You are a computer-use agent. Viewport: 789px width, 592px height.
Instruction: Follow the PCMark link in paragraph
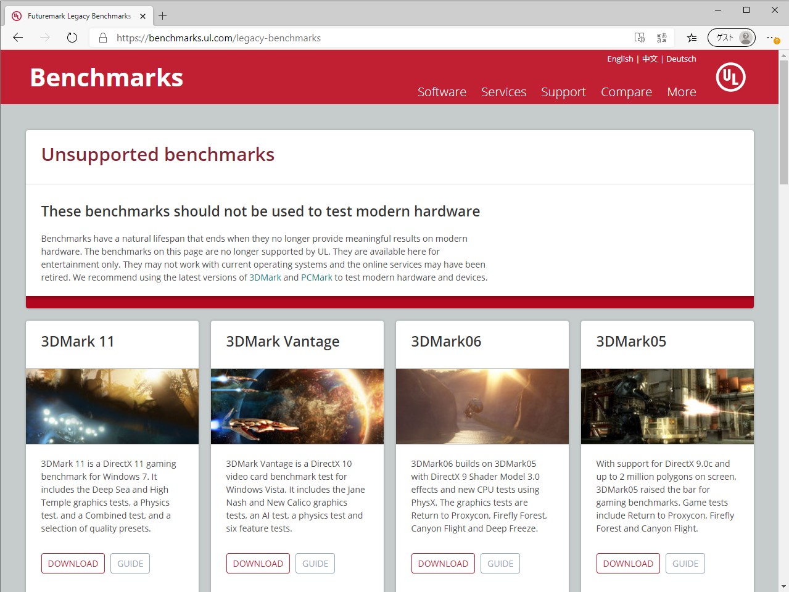pyautogui.click(x=316, y=277)
